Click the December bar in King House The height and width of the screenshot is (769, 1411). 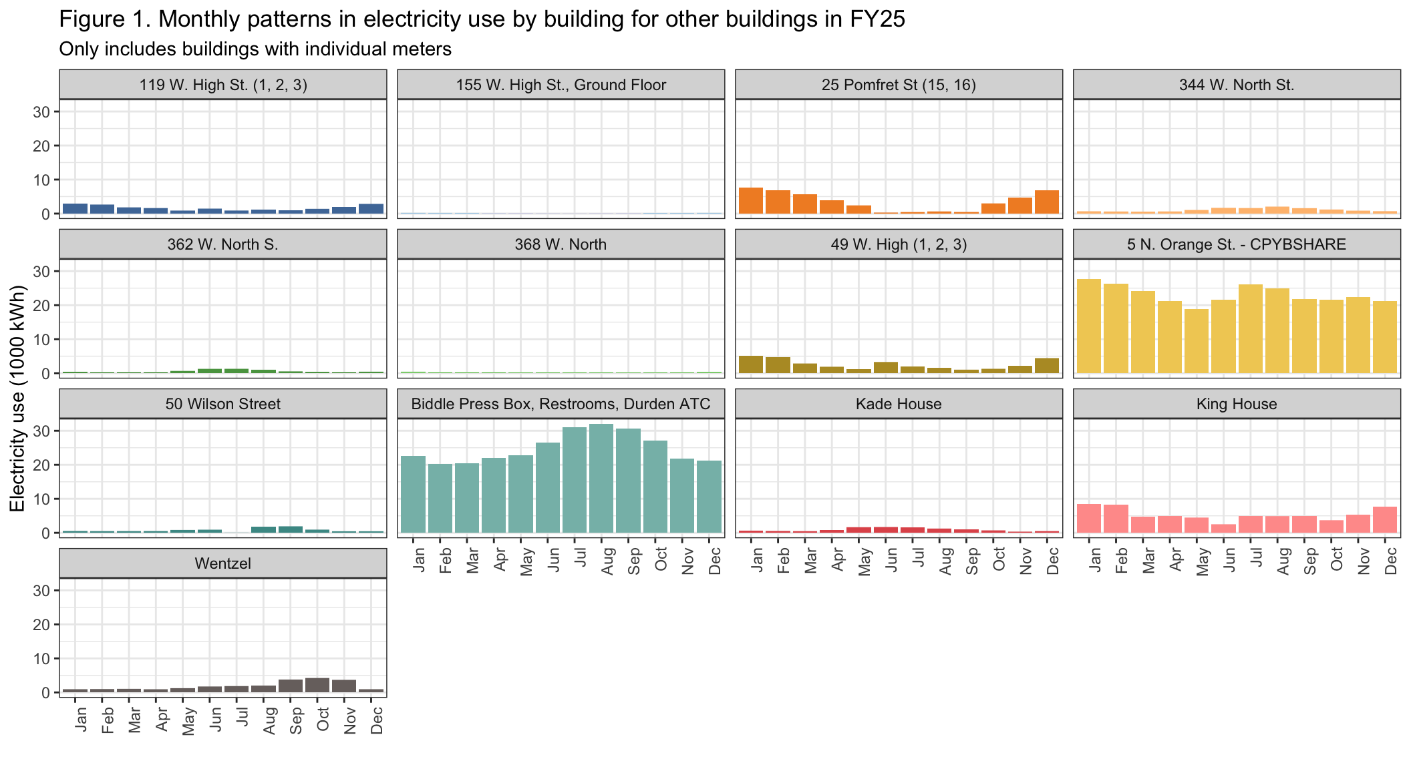pos(1385,519)
